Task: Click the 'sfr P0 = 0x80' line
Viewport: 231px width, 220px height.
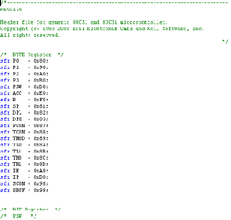Action: point(24,61)
